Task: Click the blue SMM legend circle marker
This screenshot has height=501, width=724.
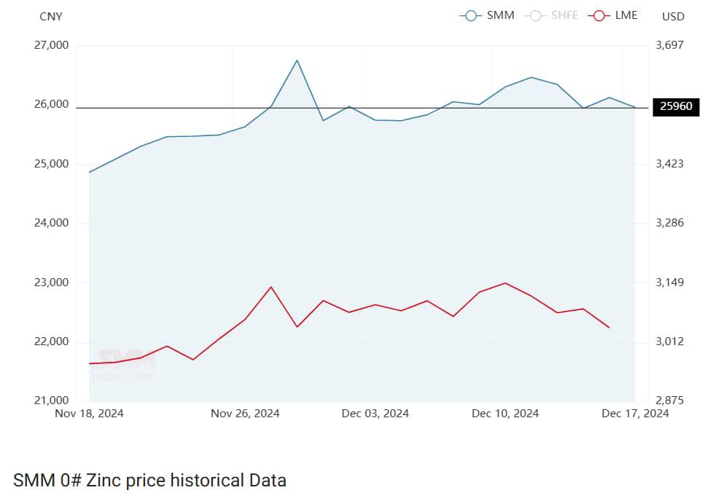Action: (x=470, y=15)
